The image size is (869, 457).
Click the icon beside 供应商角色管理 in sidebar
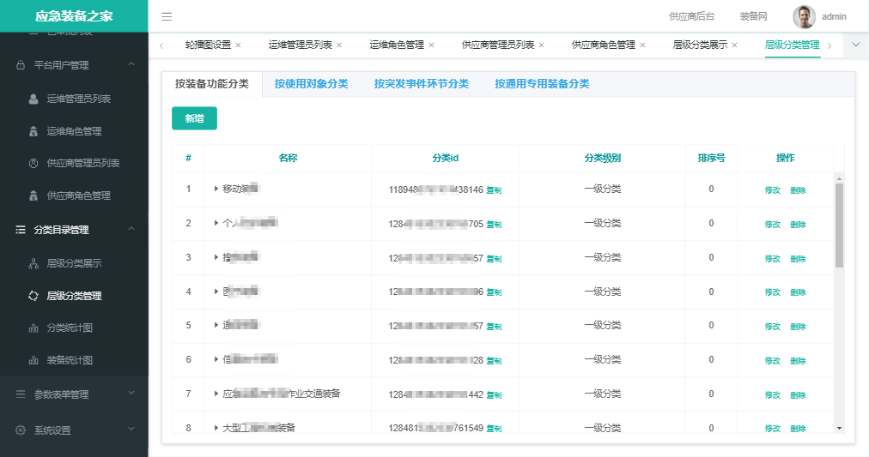[x=33, y=195]
